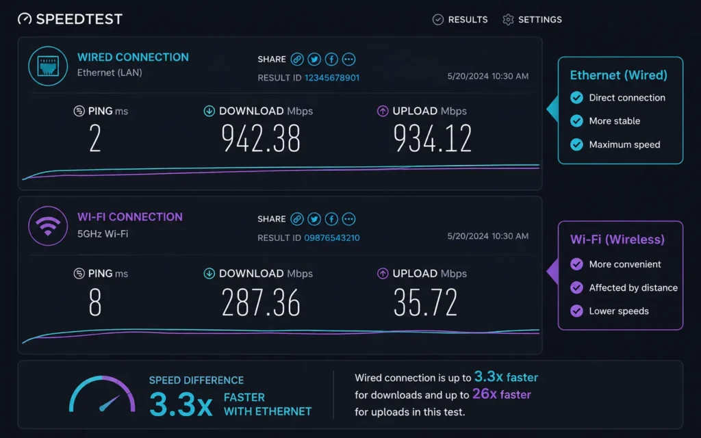Copy share link for wired result
The height and width of the screenshot is (438, 701).
(x=297, y=59)
